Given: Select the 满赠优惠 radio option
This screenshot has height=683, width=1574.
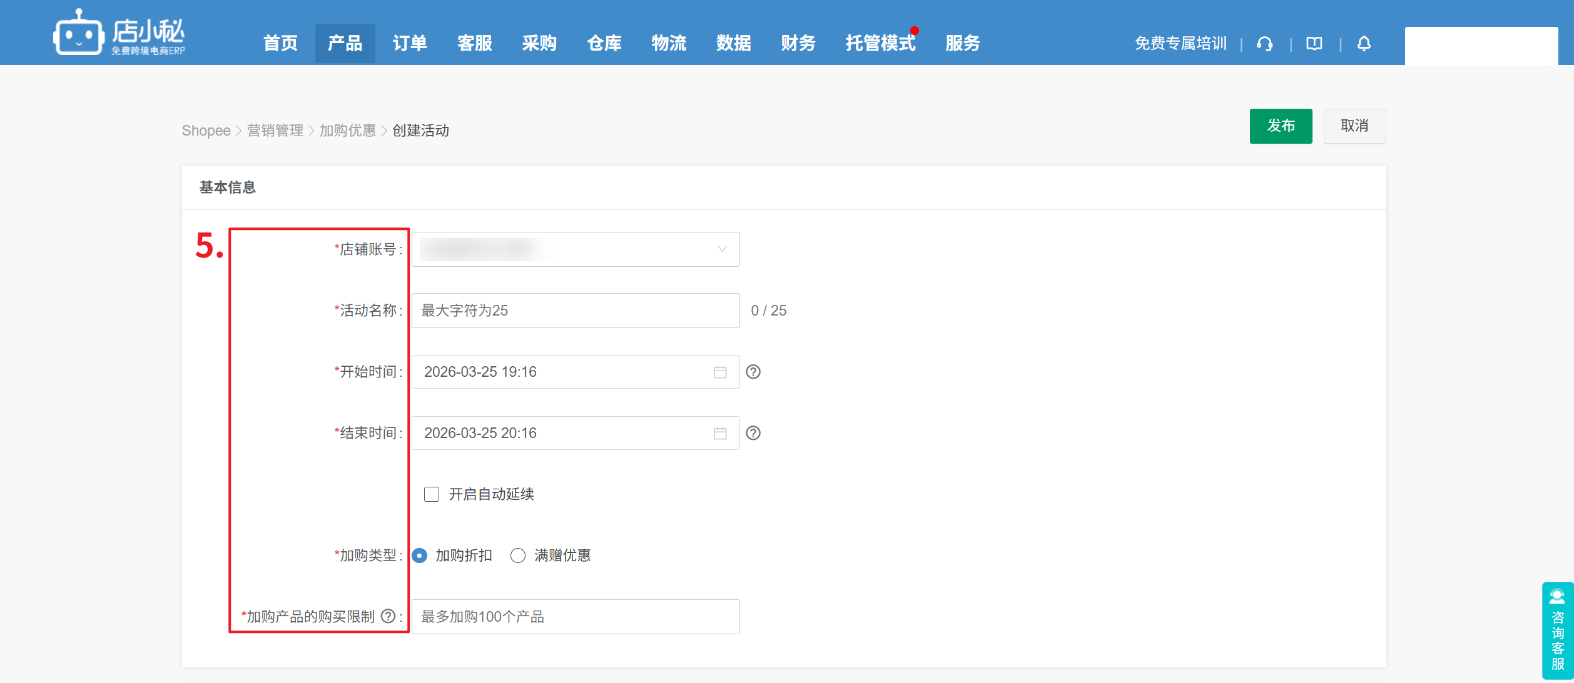Looking at the screenshot, I should [518, 556].
